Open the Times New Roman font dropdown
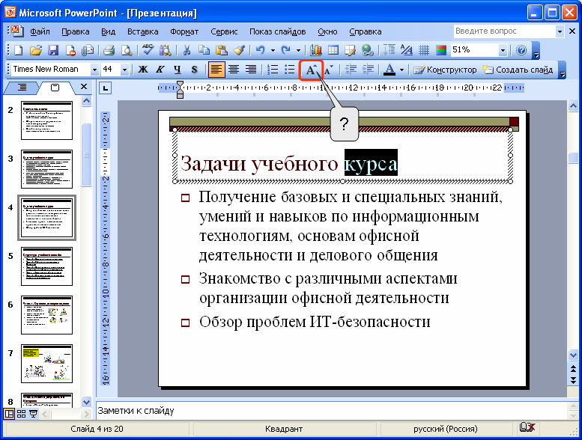 coord(94,70)
